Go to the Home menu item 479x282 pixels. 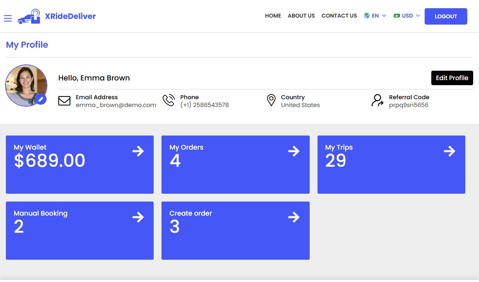pyautogui.click(x=273, y=16)
